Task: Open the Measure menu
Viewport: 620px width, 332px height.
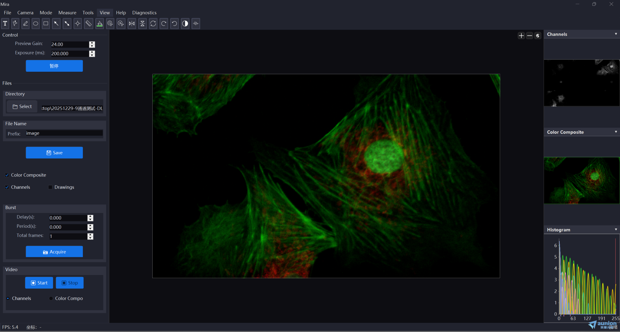Action: point(67,13)
